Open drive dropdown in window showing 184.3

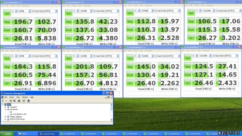pyautogui.click(x=56, y=56)
